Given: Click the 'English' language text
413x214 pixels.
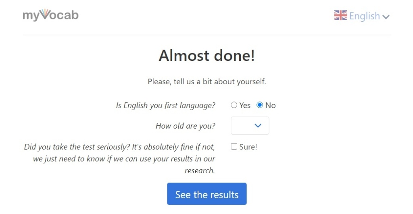Looking at the screenshot, I should [x=364, y=16].
